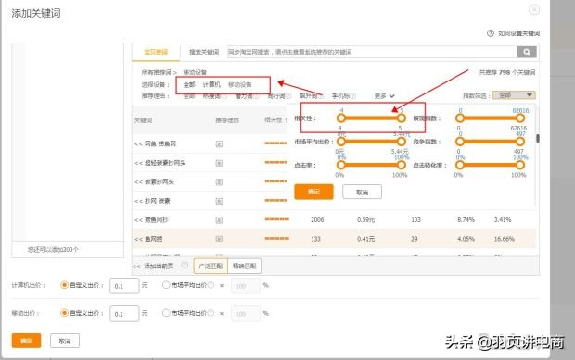This screenshot has height=360, width=575.
Task: Click the keyword list vertical scrollbar
Action: pos(538,138)
